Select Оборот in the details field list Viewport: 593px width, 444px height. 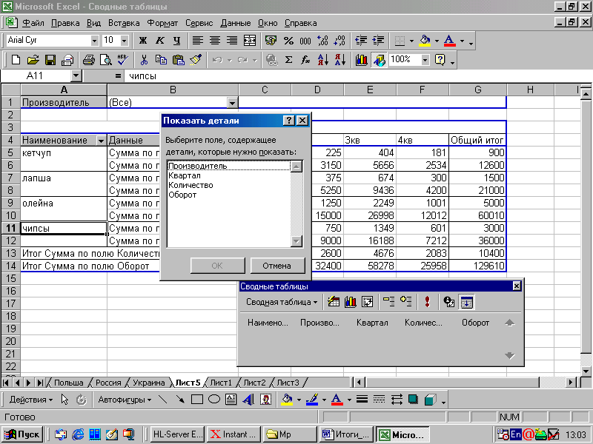(x=182, y=195)
